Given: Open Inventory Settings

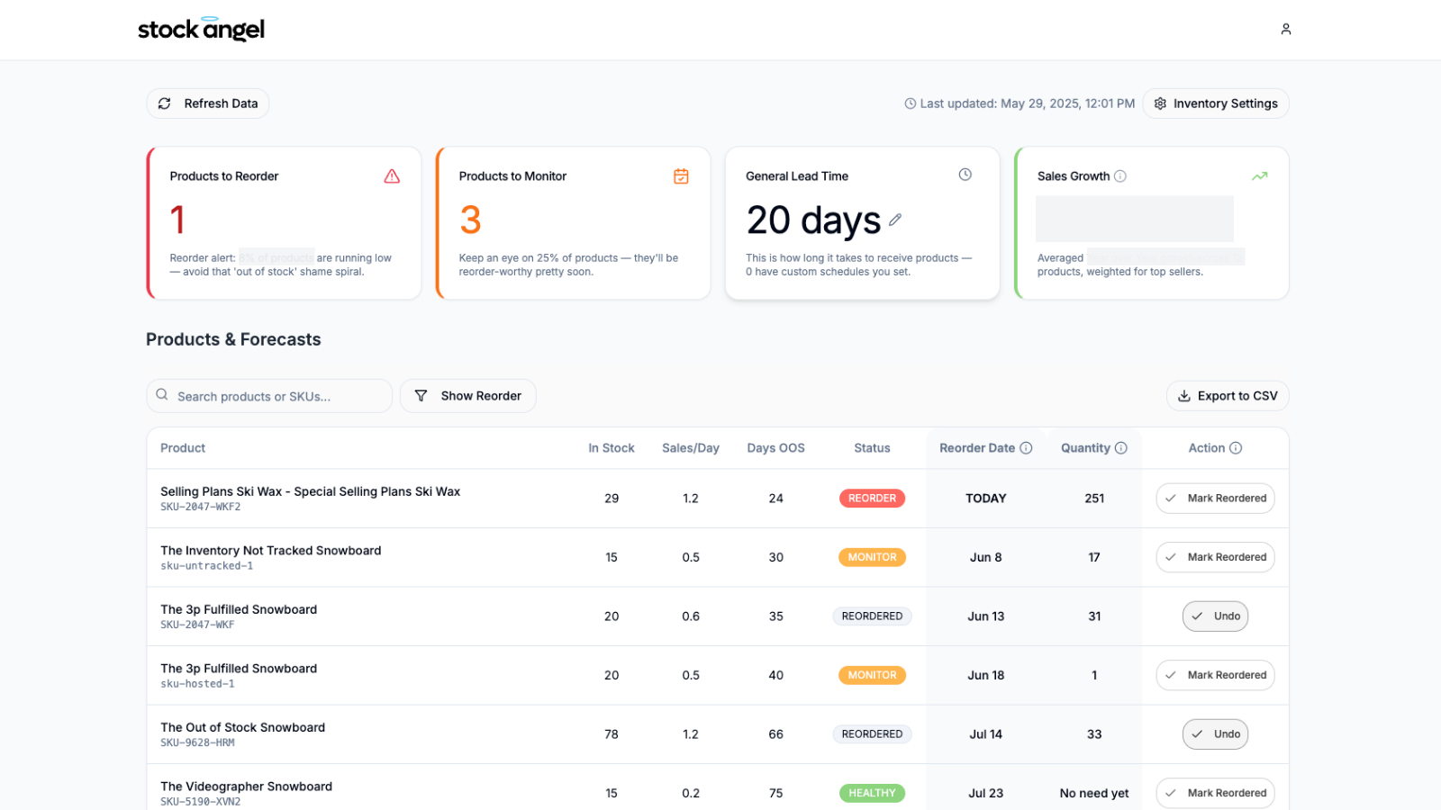Looking at the screenshot, I should [1215, 103].
